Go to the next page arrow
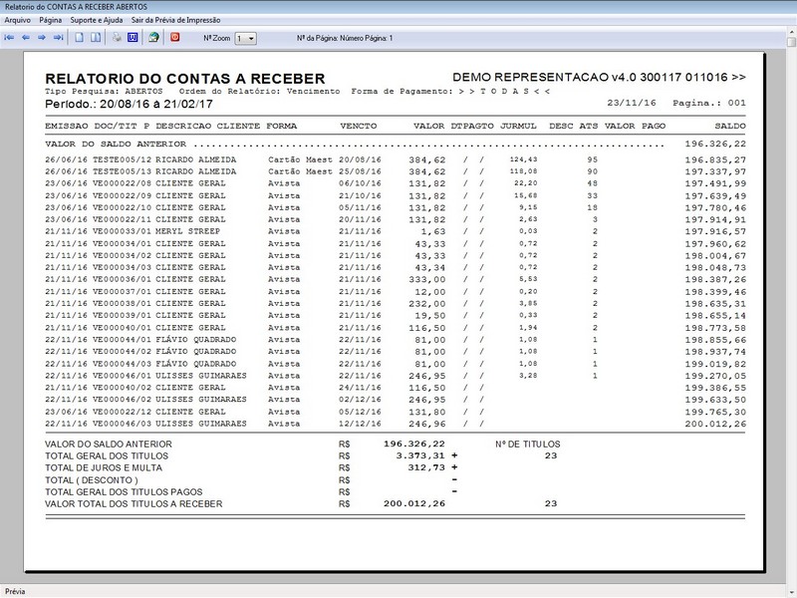Screen dimensions: 797x598 42,38
